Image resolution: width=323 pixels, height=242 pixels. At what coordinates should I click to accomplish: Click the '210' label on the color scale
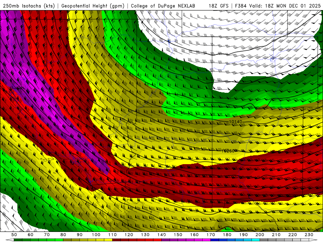pos(276,235)
